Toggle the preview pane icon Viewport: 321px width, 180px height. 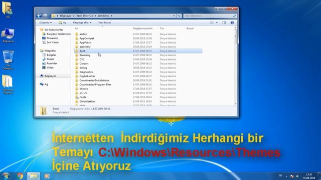tap(224, 22)
